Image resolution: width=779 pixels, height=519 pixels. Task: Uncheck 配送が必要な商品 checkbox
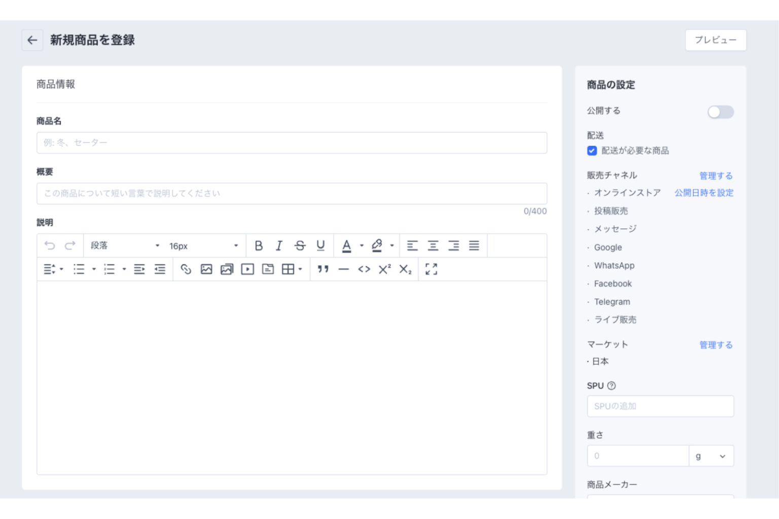click(592, 151)
